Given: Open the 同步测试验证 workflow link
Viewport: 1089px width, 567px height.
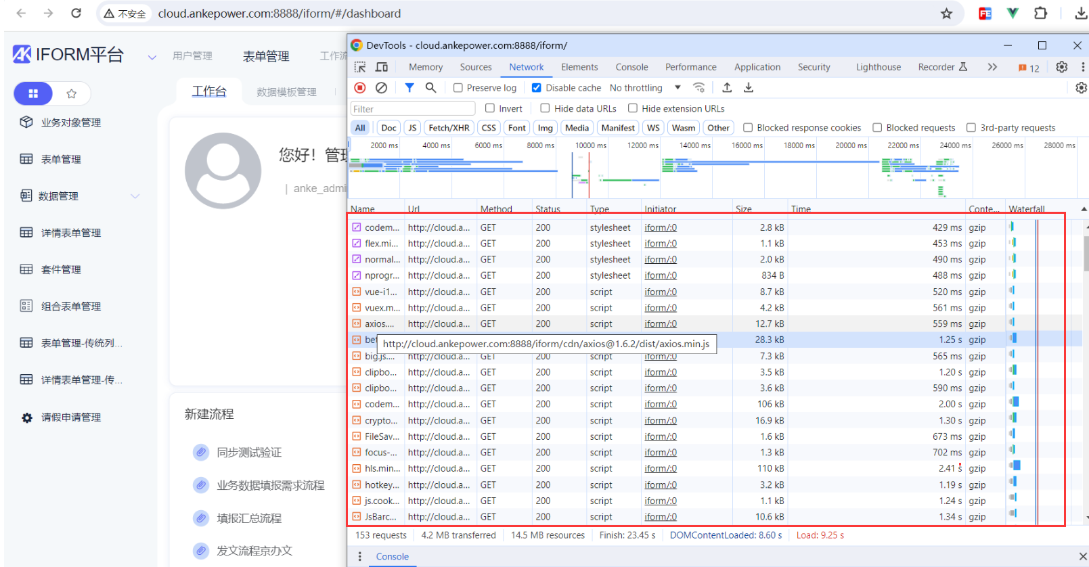Looking at the screenshot, I should tap(248, 453).
